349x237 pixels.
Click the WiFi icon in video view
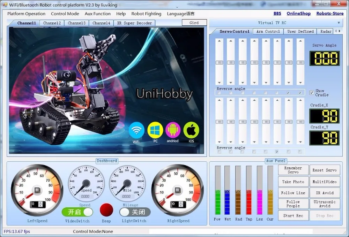click(136, 130)
